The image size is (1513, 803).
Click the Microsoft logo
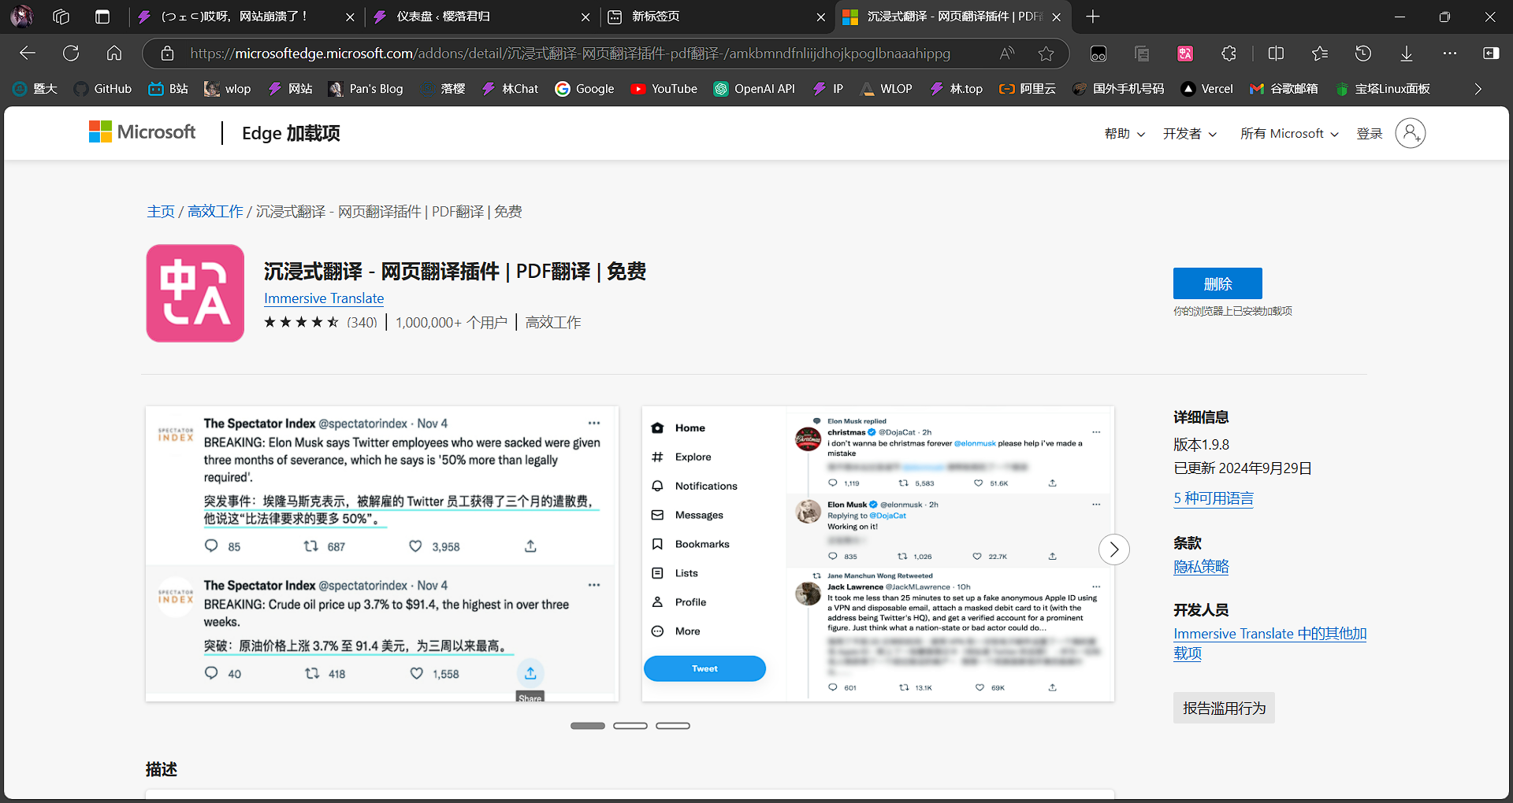[x=142, y=132]
